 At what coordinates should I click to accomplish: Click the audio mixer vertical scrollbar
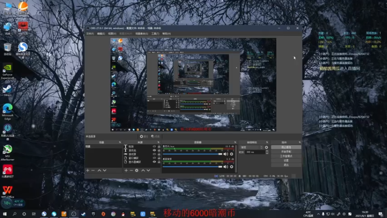(236, 158)
